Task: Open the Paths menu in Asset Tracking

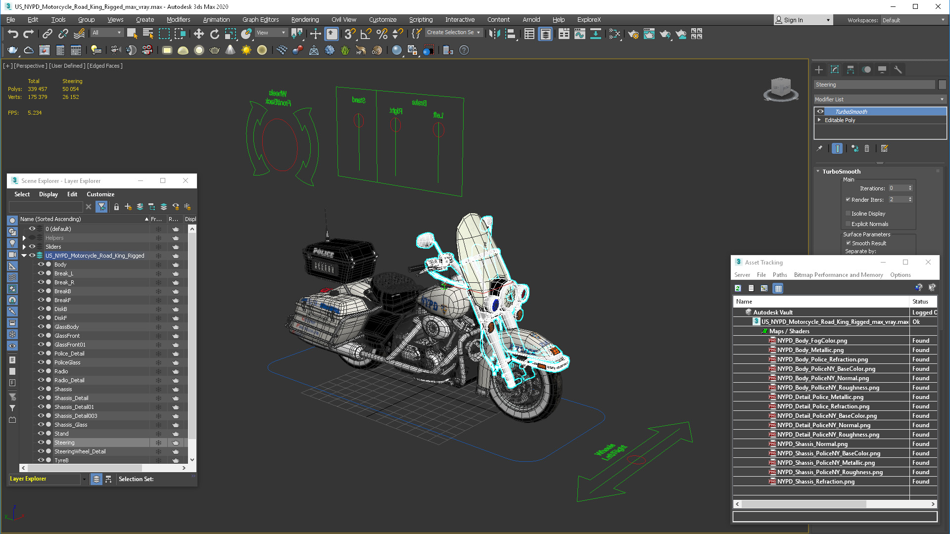Action: coord(780,275)
